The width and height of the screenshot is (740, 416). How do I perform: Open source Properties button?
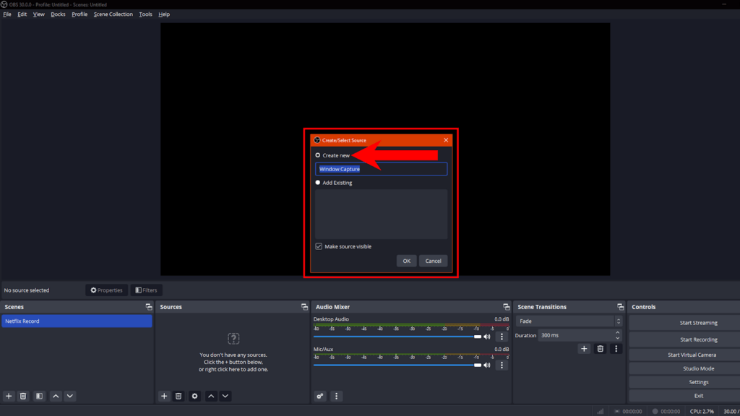pyautogui.click(x=107, y=290)
